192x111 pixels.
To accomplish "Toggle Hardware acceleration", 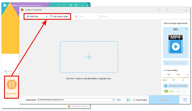I will point(176,86).
